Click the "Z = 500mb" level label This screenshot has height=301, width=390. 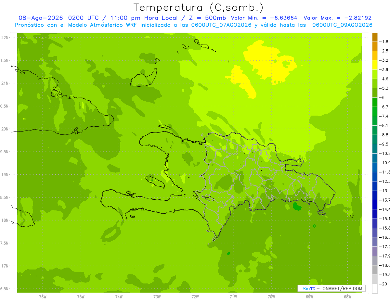207,18
